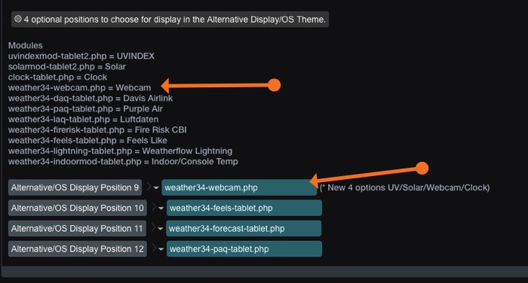This screenshot has height=283, width=528.
Task: Click the 'weather34-feels-tablet.php = Feels Like' line
Action: (87, 141)
